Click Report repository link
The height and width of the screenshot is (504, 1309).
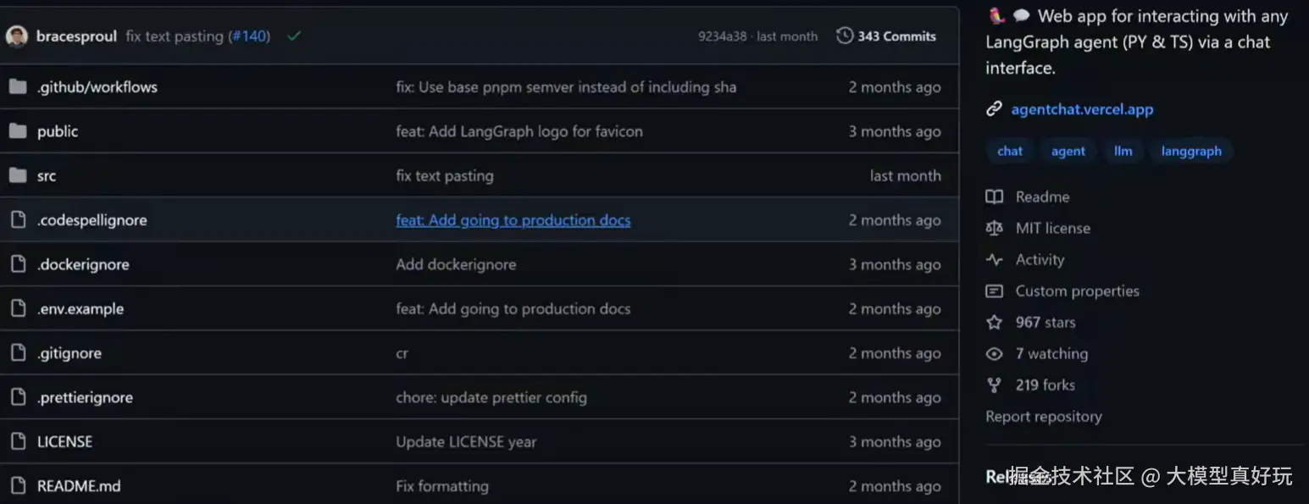point(1043,417)
